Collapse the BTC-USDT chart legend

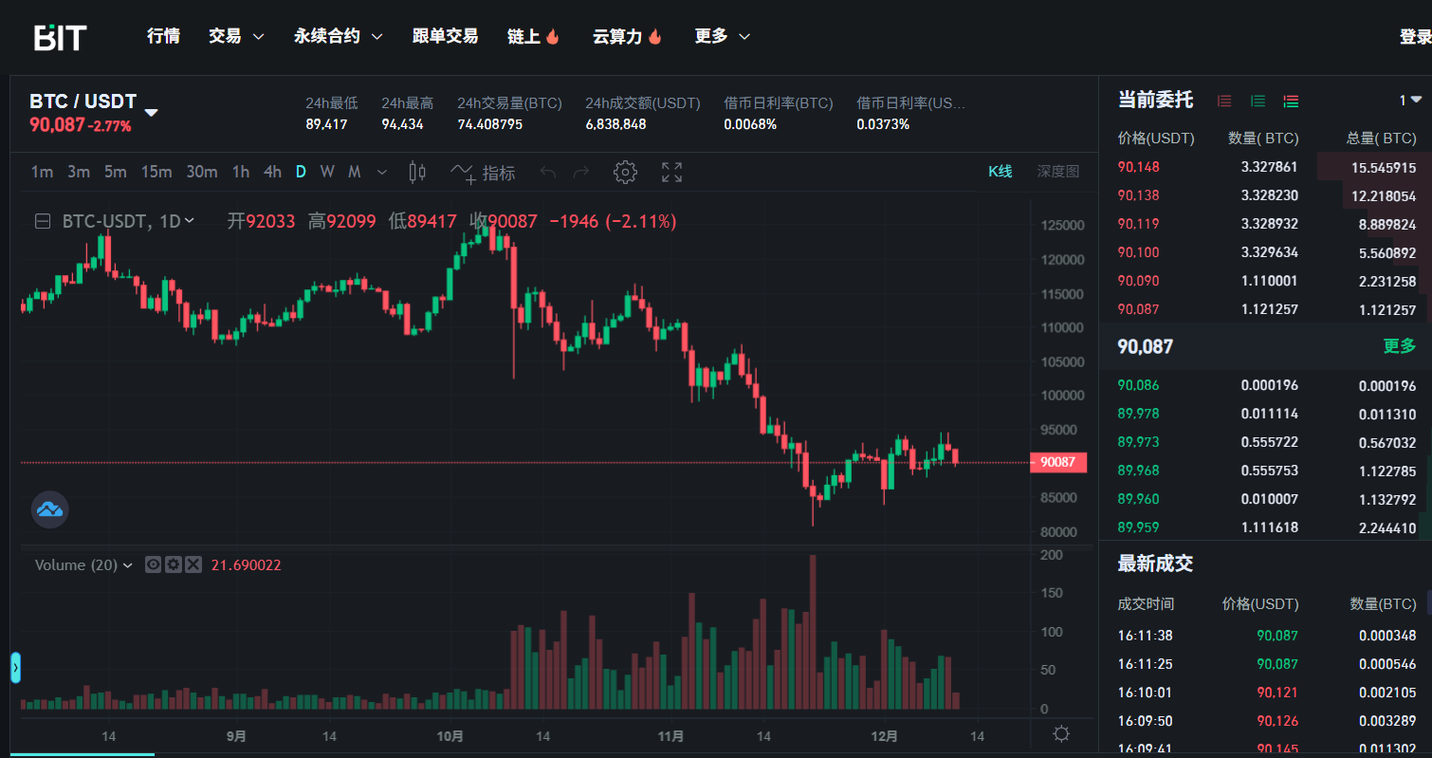[x=43, y=221]
